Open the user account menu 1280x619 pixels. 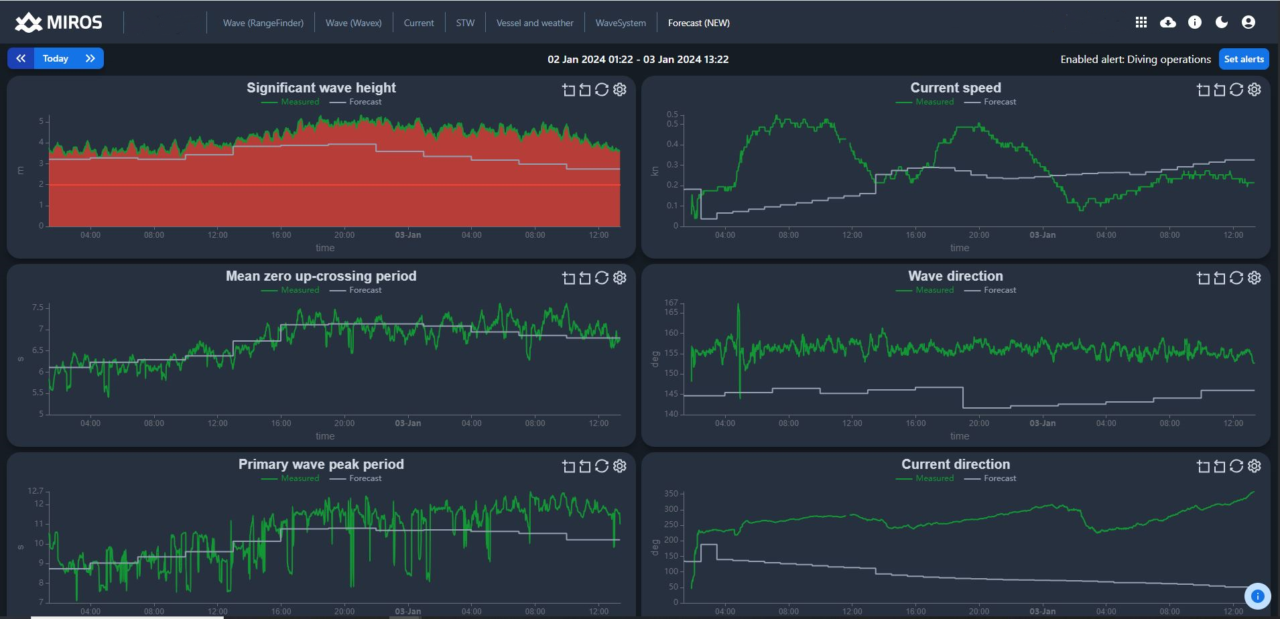pyautogui.click(x=1249, y=22)
